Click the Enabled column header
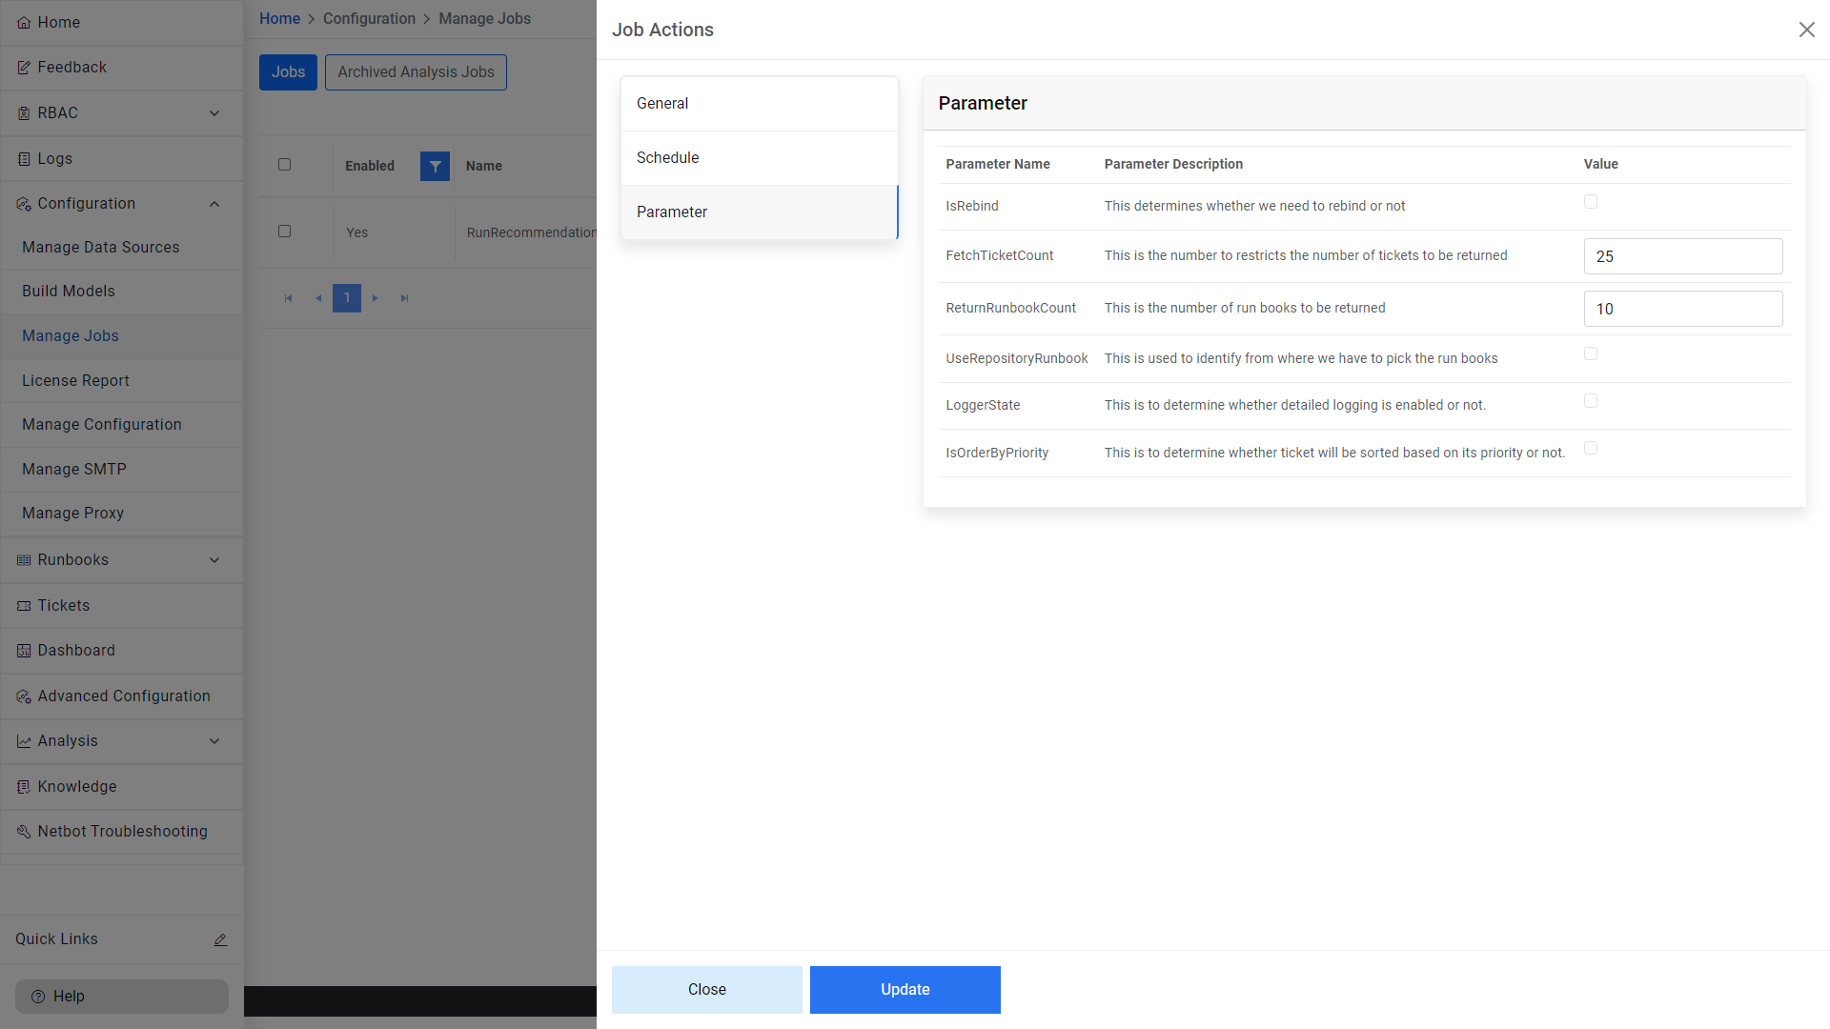1830x1029 pixels. [x=370, y=166]
